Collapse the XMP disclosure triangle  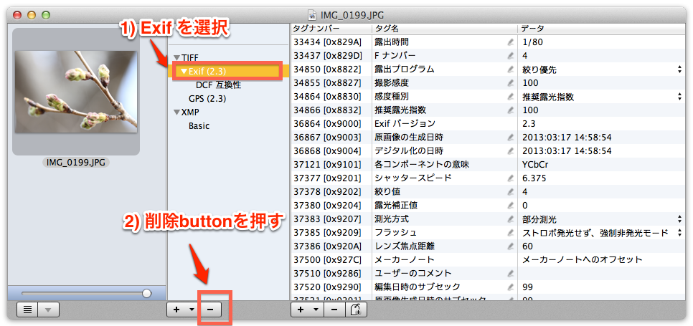point(176,112)
